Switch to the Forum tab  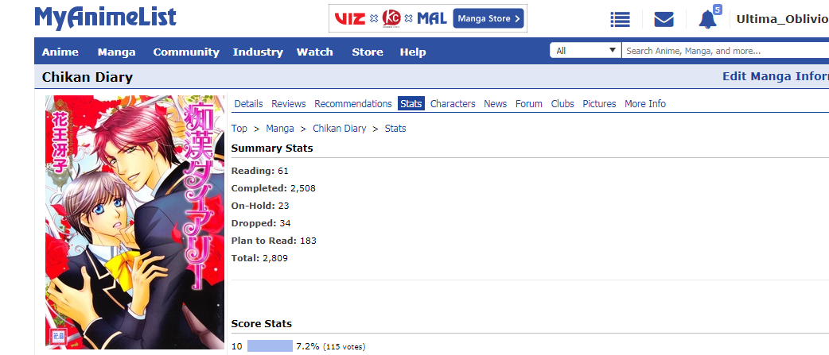tap(529, 103)
